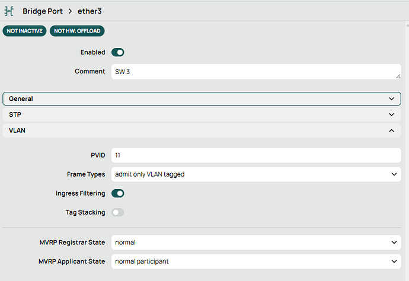
Task: Click the ether3 breadcrumb title
Action: 90,11
